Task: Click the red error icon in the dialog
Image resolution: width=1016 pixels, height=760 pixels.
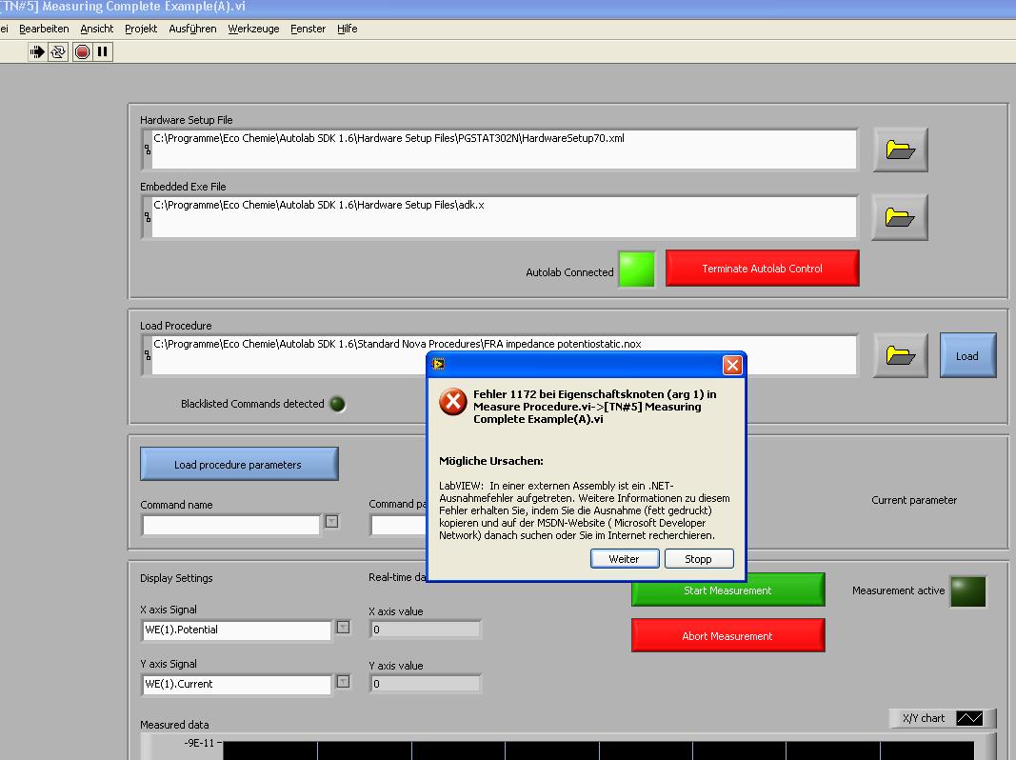Action: [x=453, y=402]
